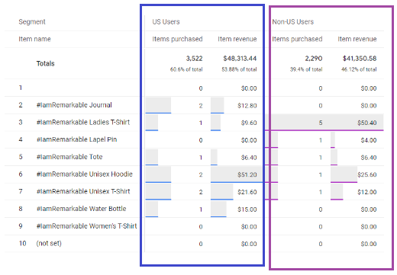Image resolution: width=397 pixels, height=275 pixels.
Task: Click the $48,313.44 US total revenue
Action: click(240, 59)
